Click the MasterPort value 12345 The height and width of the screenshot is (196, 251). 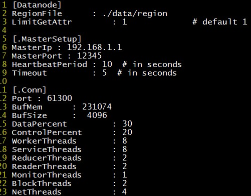pyautogui.click(x=89, y=56)
